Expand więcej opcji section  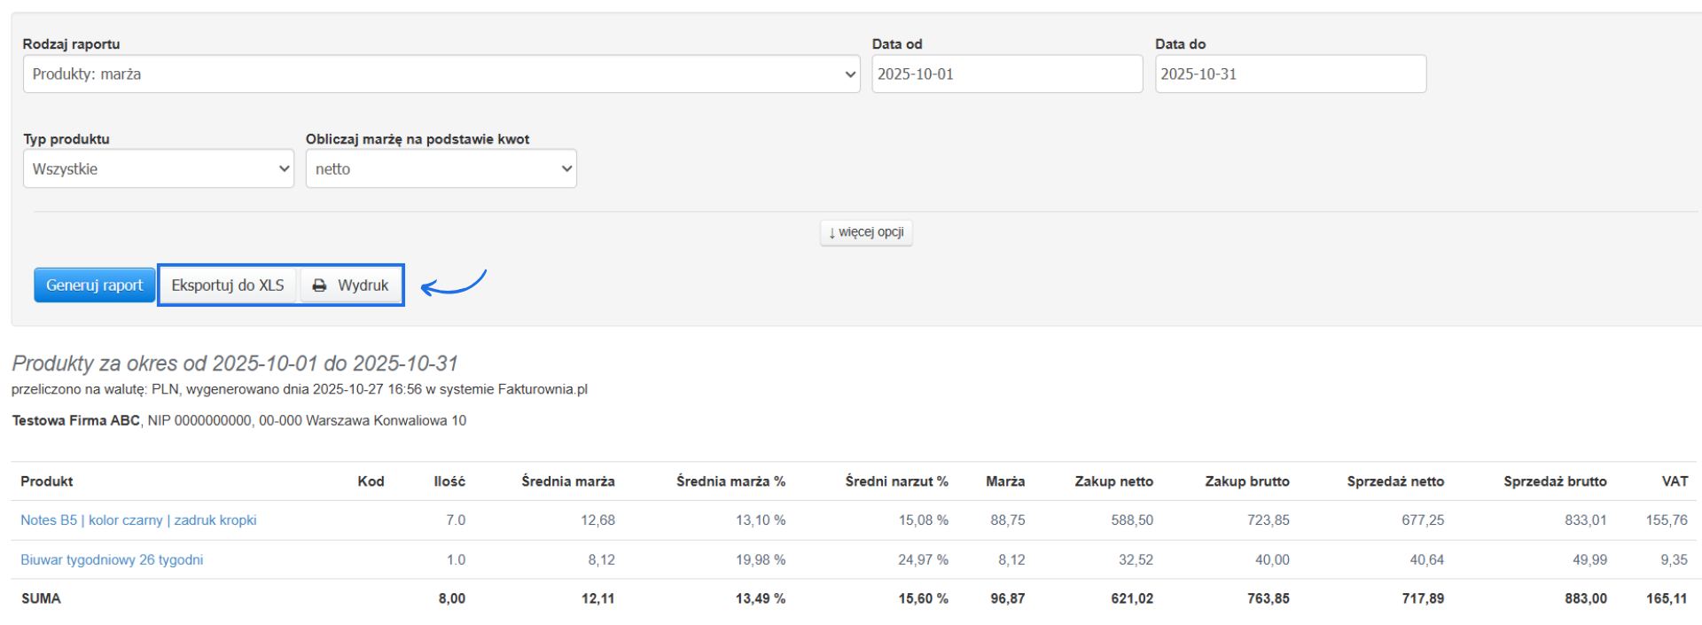tap(866, 232)
